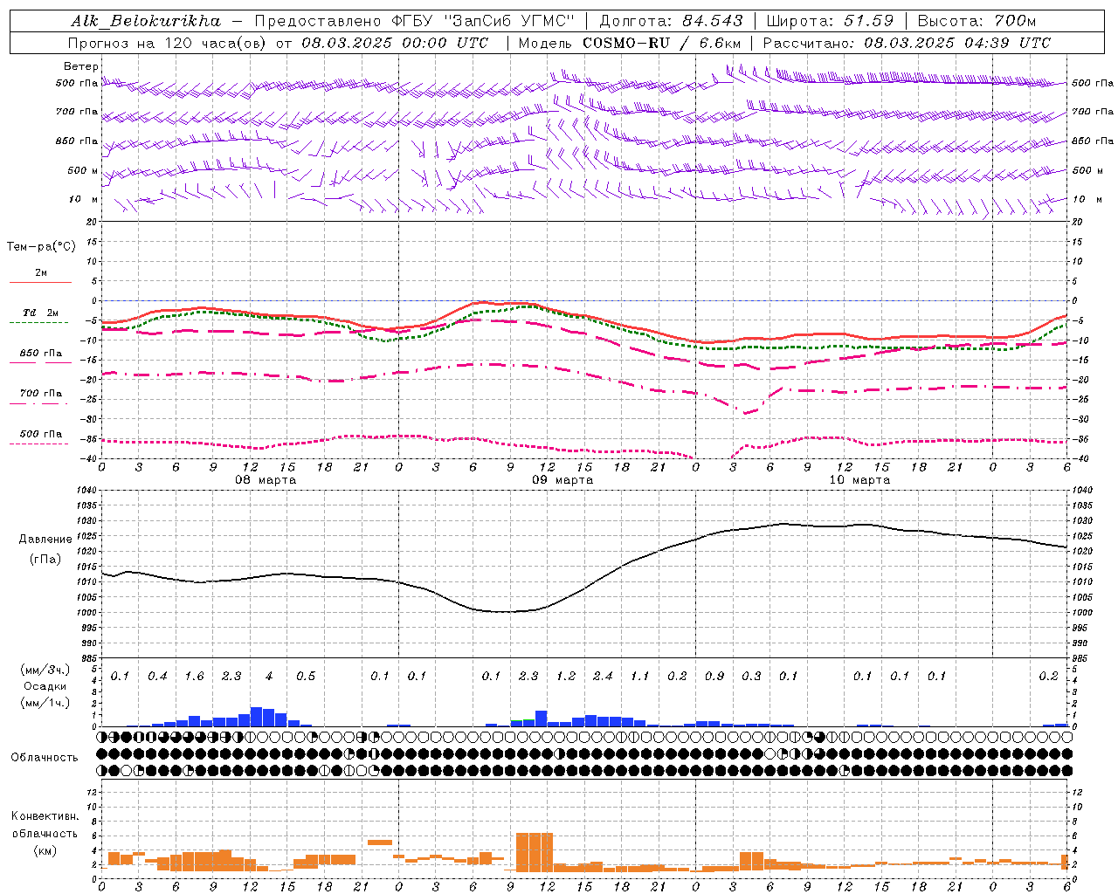The height and width of the screenshot is (894, 1118).
Task: Select the latitude value Широта: 51.59
Action: pos(830,21)
